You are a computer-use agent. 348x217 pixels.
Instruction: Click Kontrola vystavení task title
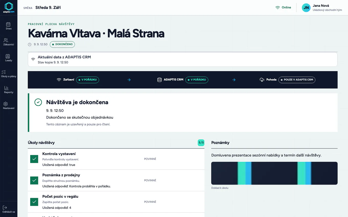click(x=59, y=154)
